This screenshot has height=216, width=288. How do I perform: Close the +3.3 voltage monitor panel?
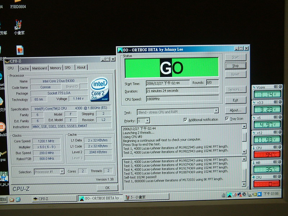(280, 102)
